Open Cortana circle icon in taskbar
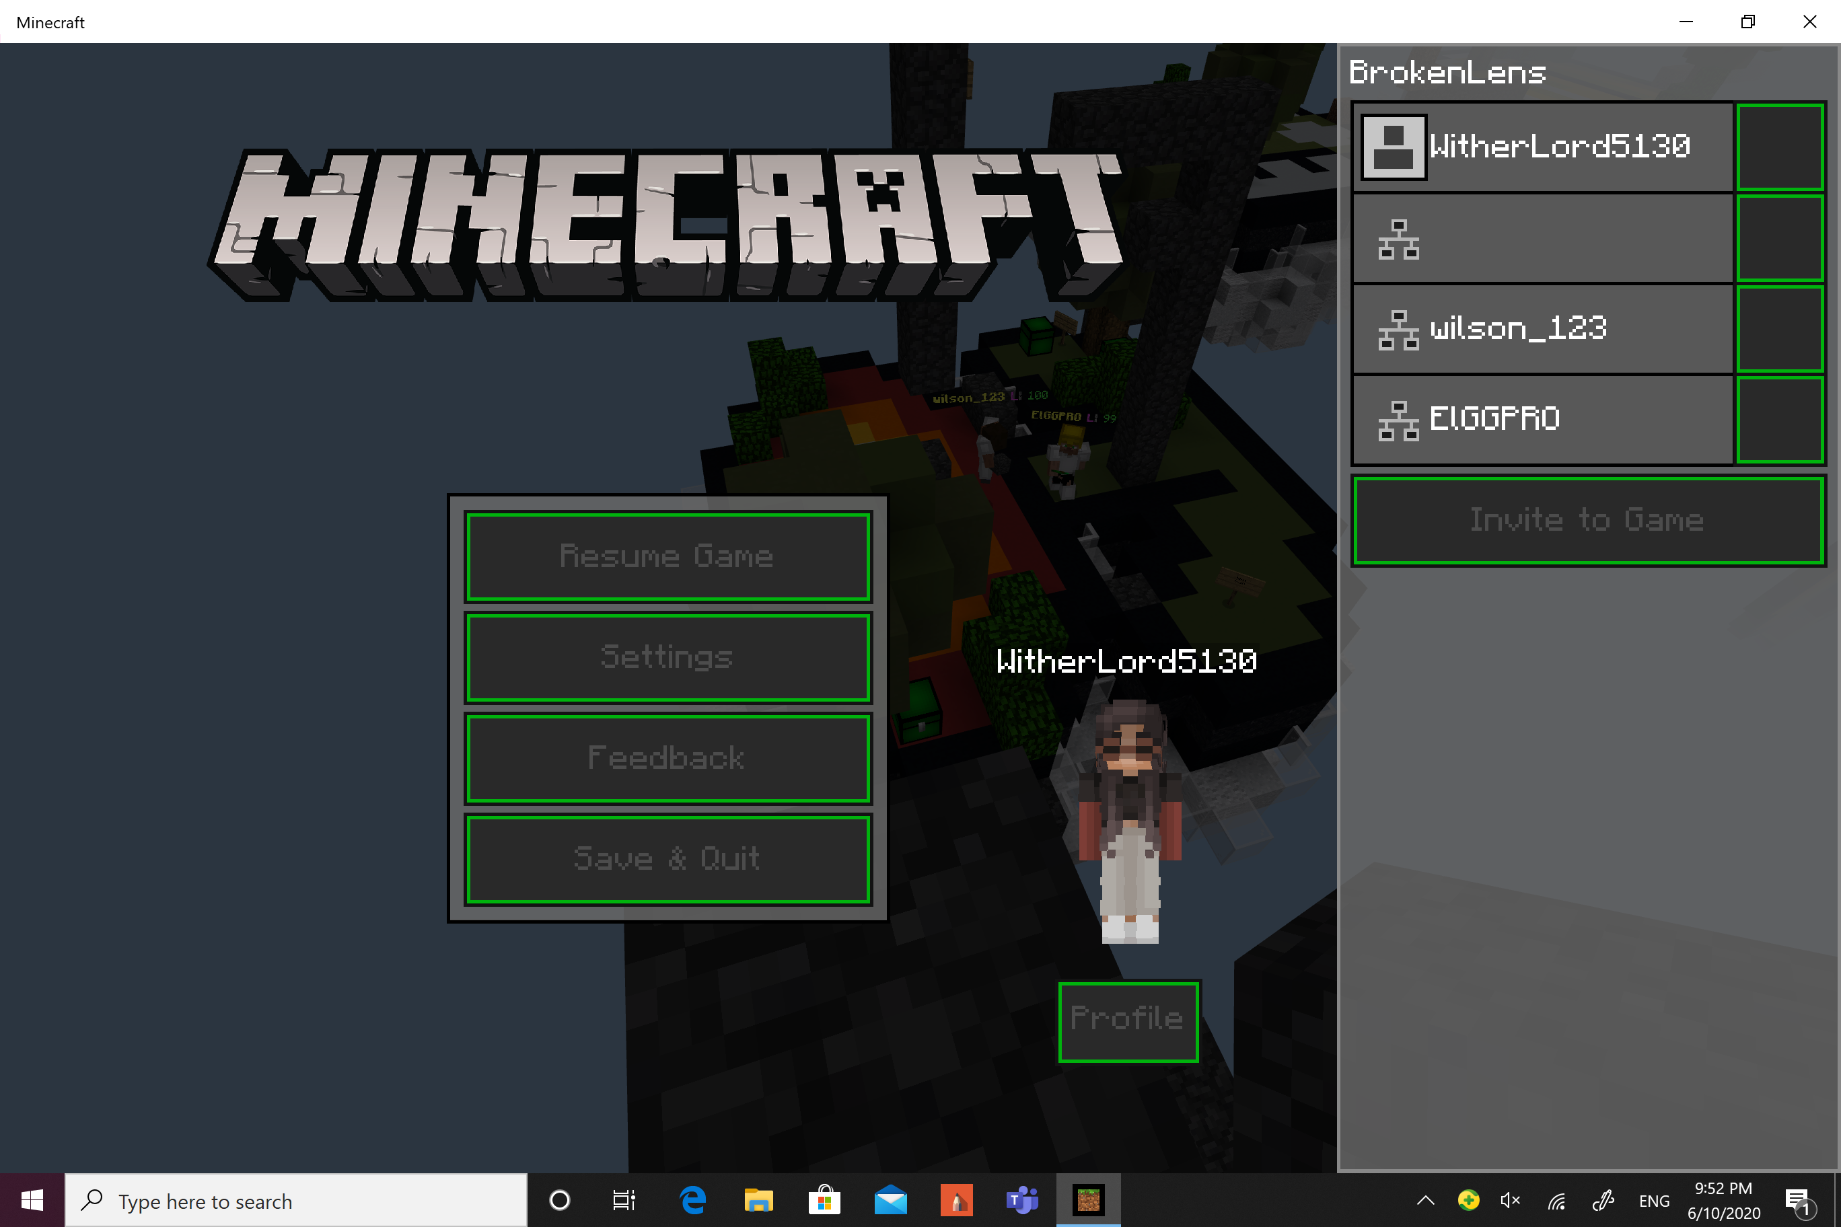The image size is (1841, 1227). [x=560, y=1200]
